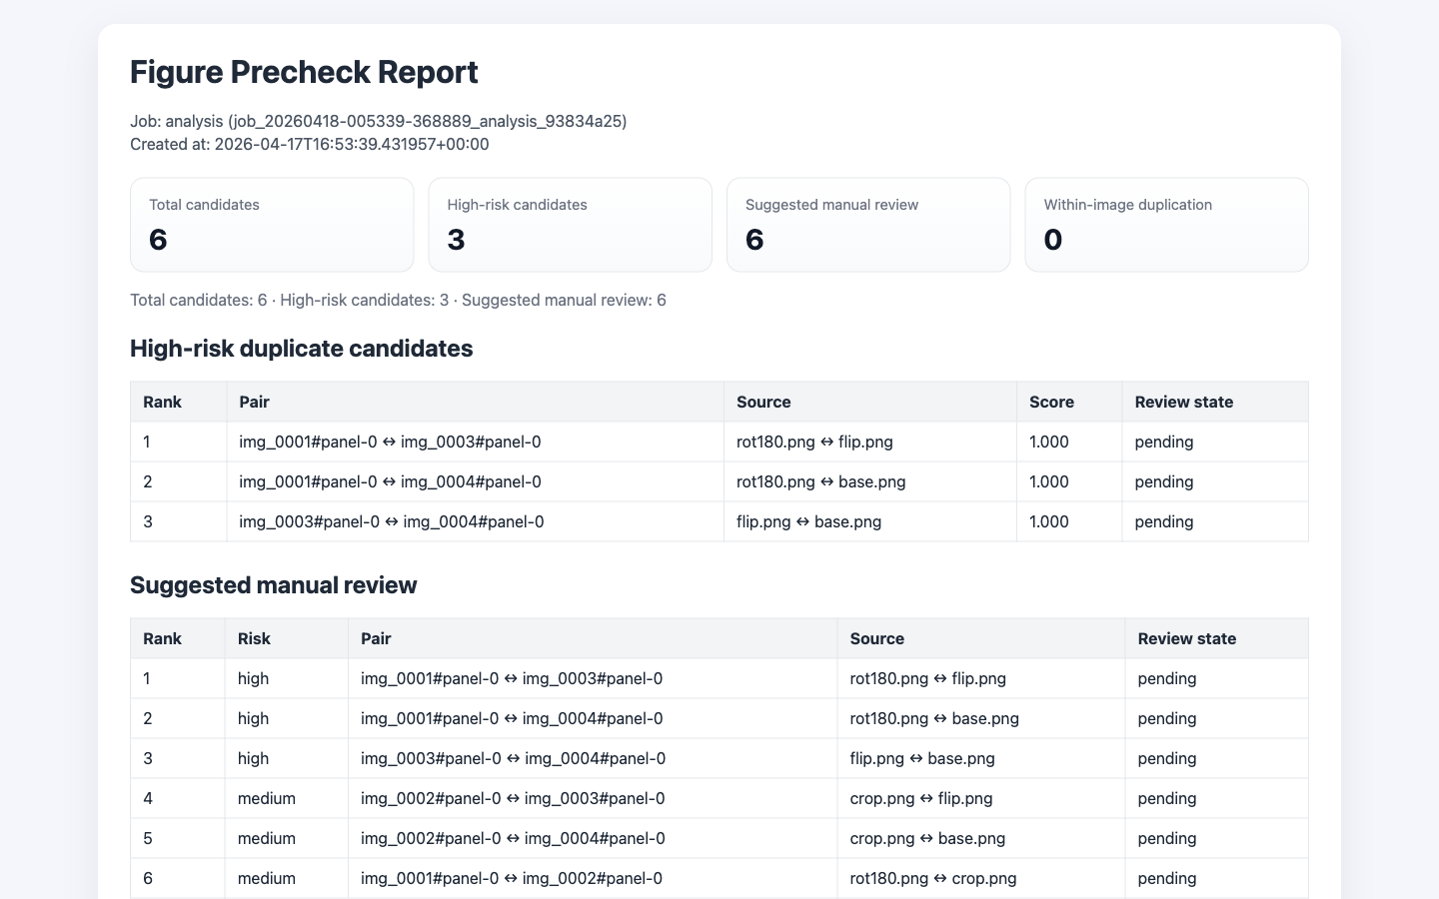The height and width of the screenshot is (899, 1439).
Task: Click the summary line below the cards
Action: 398,300
